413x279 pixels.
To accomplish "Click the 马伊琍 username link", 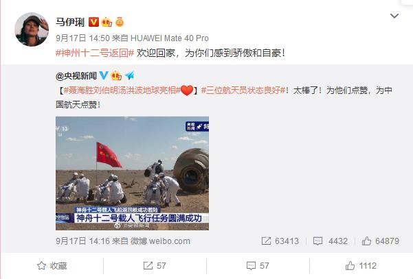I will click(x=70, y=22).
